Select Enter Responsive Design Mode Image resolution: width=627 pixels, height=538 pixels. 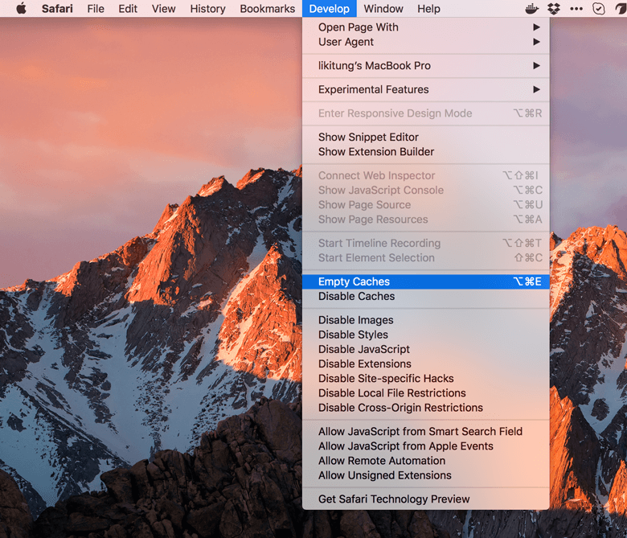pos(426,113)
